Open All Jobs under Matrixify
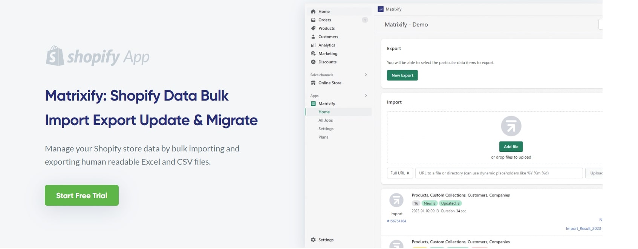The height and width of the screenshot is (249, 638). tap(326, 120)
